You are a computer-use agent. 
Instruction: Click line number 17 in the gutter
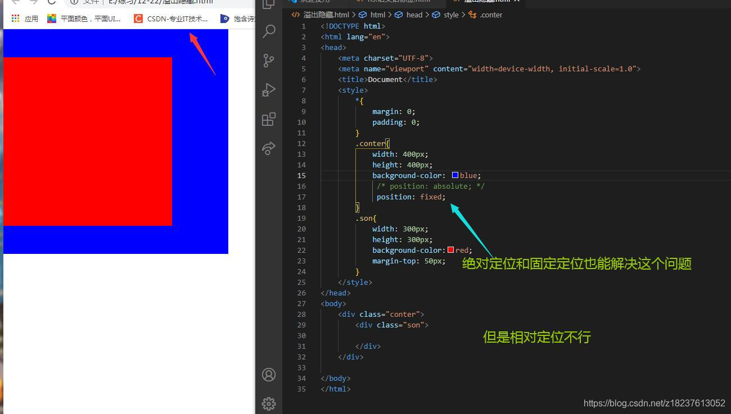302,197
